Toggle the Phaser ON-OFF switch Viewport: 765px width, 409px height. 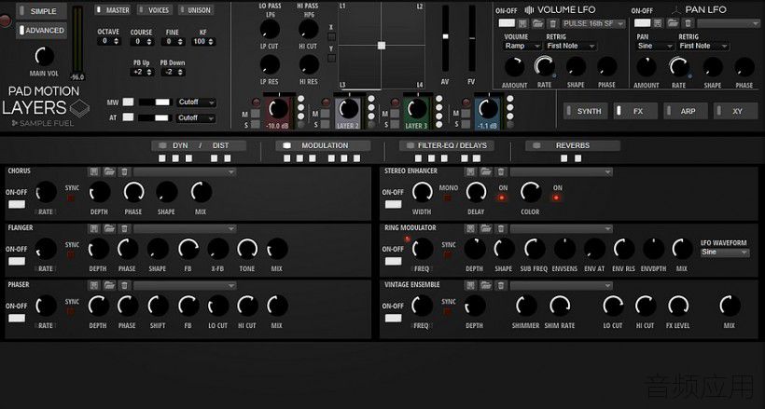point(17,318)
